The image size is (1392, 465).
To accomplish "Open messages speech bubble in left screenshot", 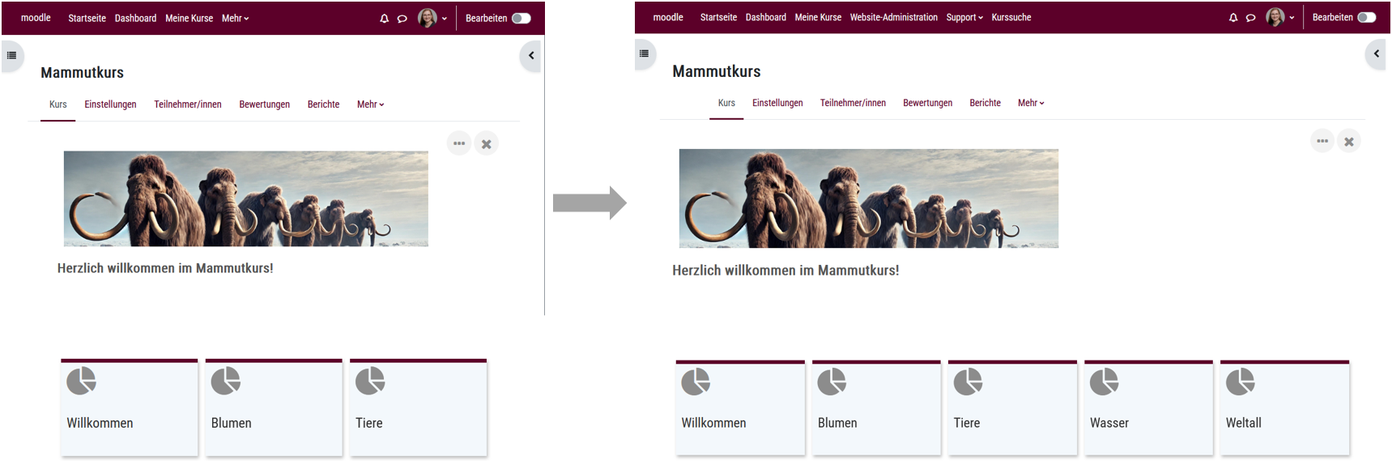I will pos(402,19).
